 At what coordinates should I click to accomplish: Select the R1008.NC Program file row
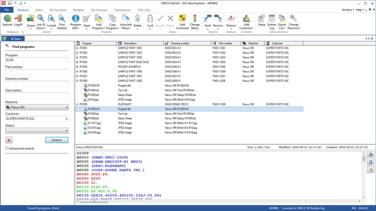(189, 86)
